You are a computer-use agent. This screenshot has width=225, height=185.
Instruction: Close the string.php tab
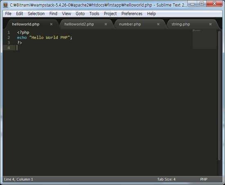point(210,24)
